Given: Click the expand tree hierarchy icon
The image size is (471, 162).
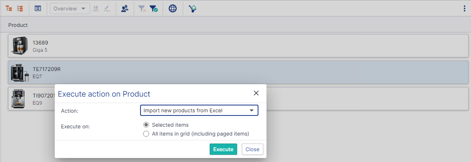Looking at the screenshot, I should tap(9, 9).
